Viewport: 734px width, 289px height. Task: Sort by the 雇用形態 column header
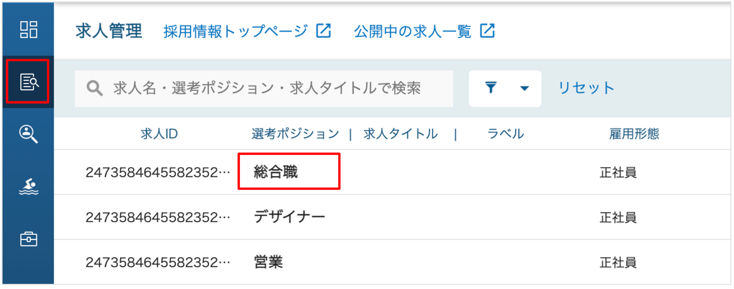coord(634,134)
